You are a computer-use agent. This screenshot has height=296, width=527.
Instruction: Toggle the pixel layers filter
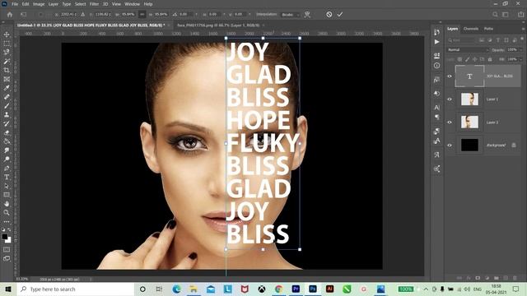point(482,40)
